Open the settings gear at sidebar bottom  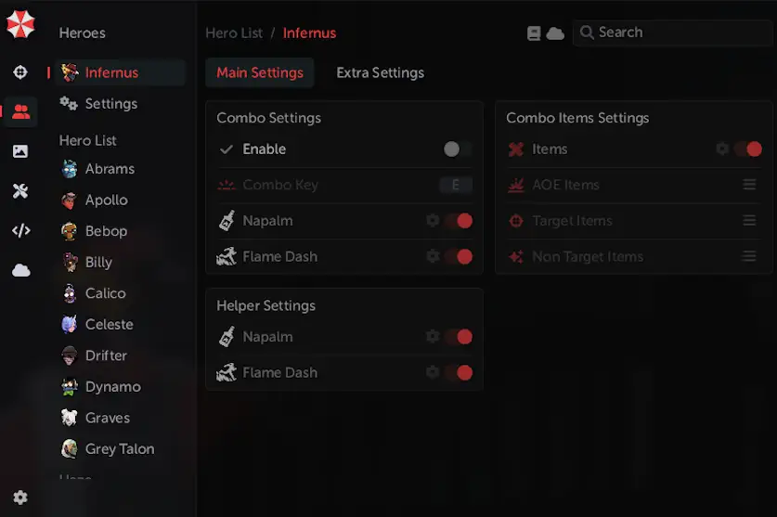20,498
